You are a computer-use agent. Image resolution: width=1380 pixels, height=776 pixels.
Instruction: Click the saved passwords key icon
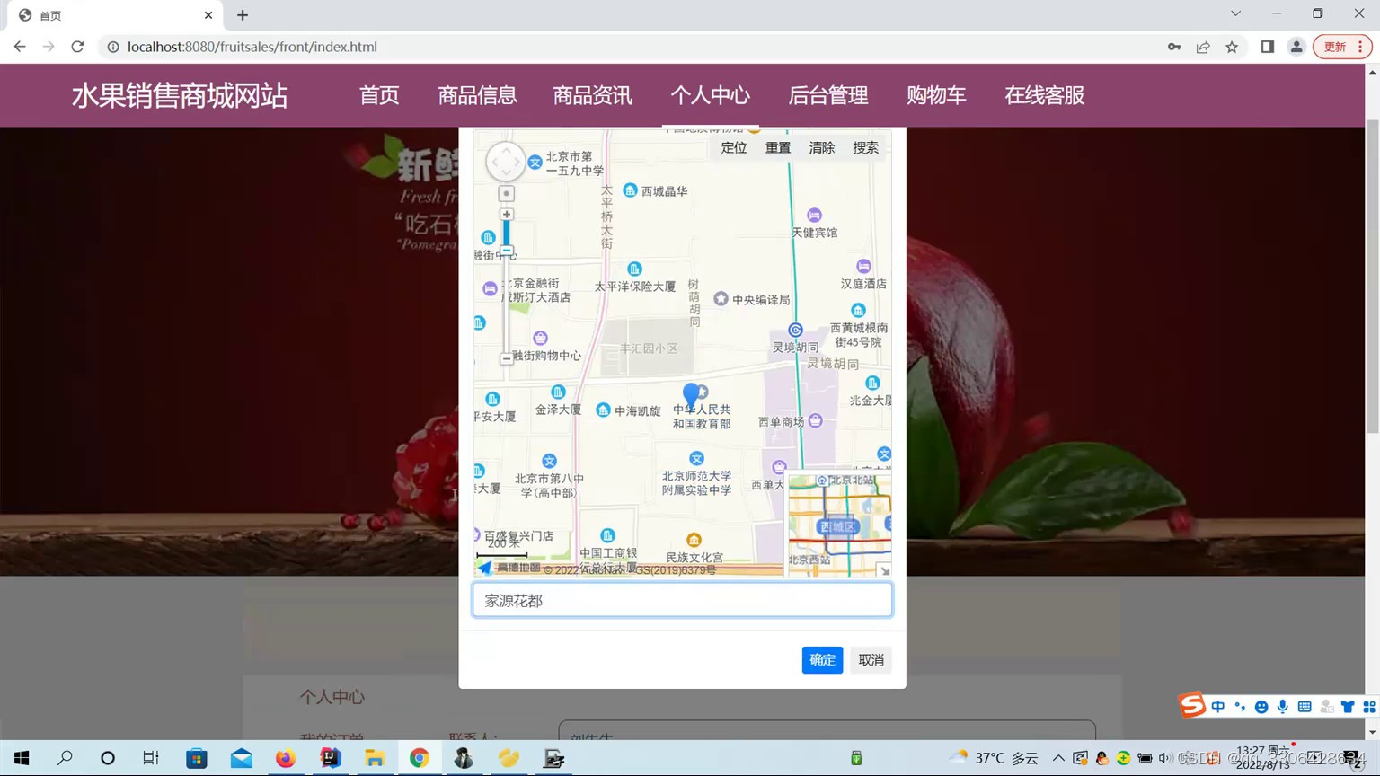pyautogui.click(x=1174, y=47)
